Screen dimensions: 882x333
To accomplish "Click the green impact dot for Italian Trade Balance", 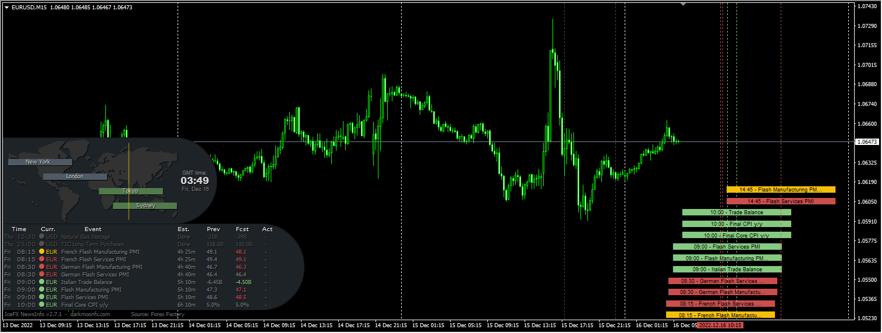I will (x=42, y=282).
